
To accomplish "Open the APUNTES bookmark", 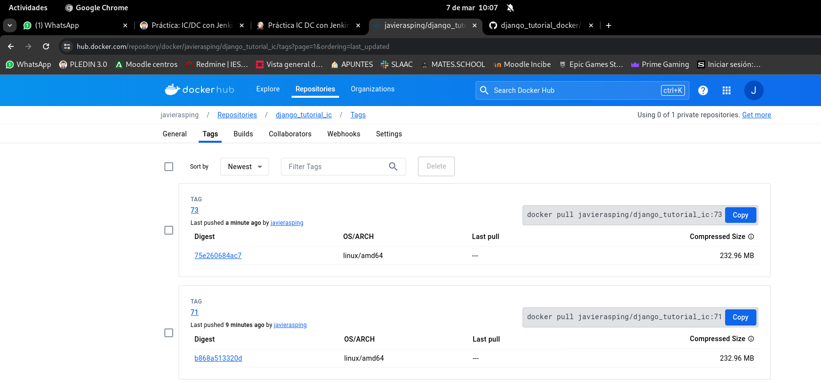I will click(352, 65).
